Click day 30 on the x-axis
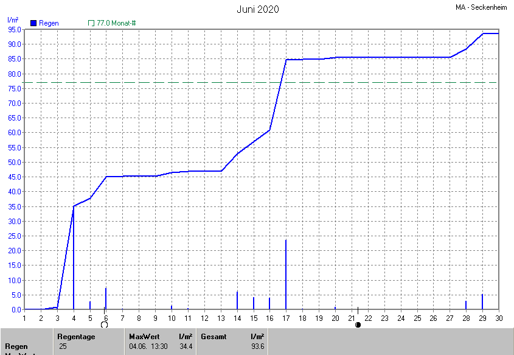 coord(499,318)
